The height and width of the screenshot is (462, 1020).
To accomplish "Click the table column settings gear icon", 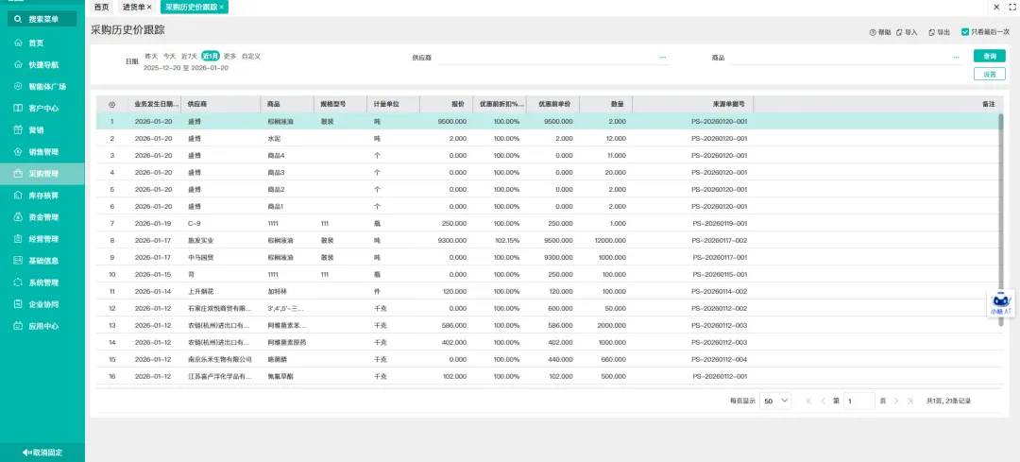I will 111,104.
